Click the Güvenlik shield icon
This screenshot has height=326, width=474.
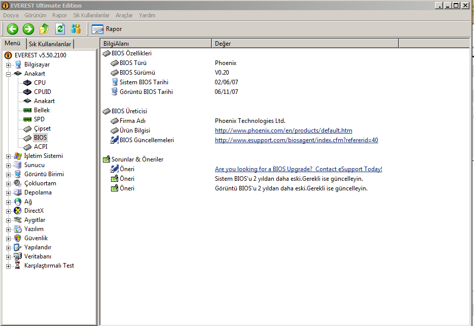pyautogui.click(x=18, y=238)
